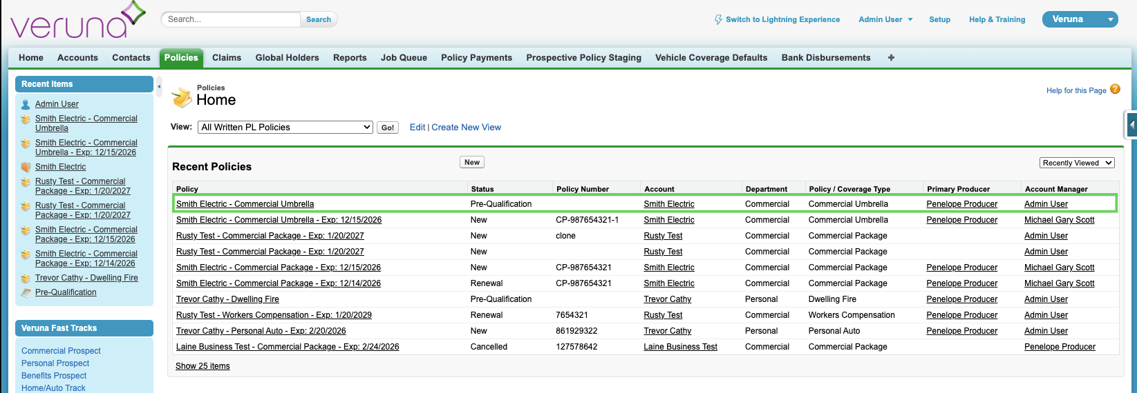
Task: Open the View dropdown All Written PL Policies
Action: click(x=285, y=128)
